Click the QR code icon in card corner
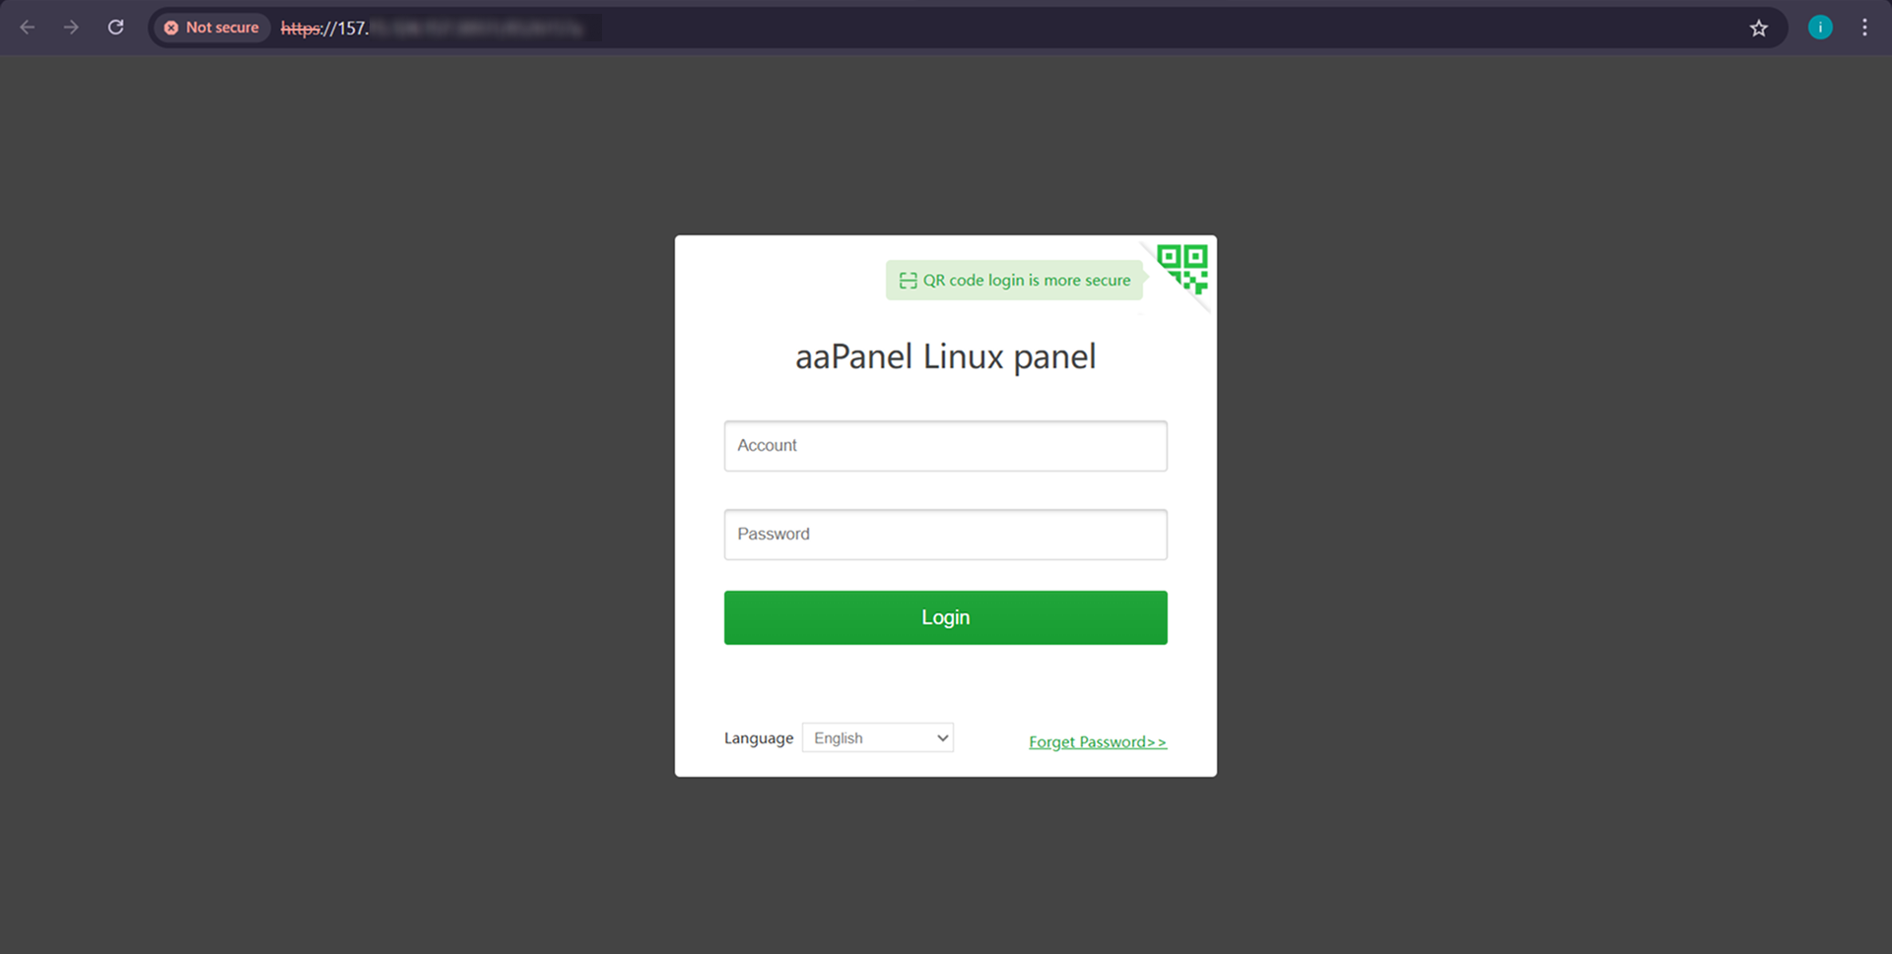Viewport: 1892px width, 954px height. (1182, 266)
